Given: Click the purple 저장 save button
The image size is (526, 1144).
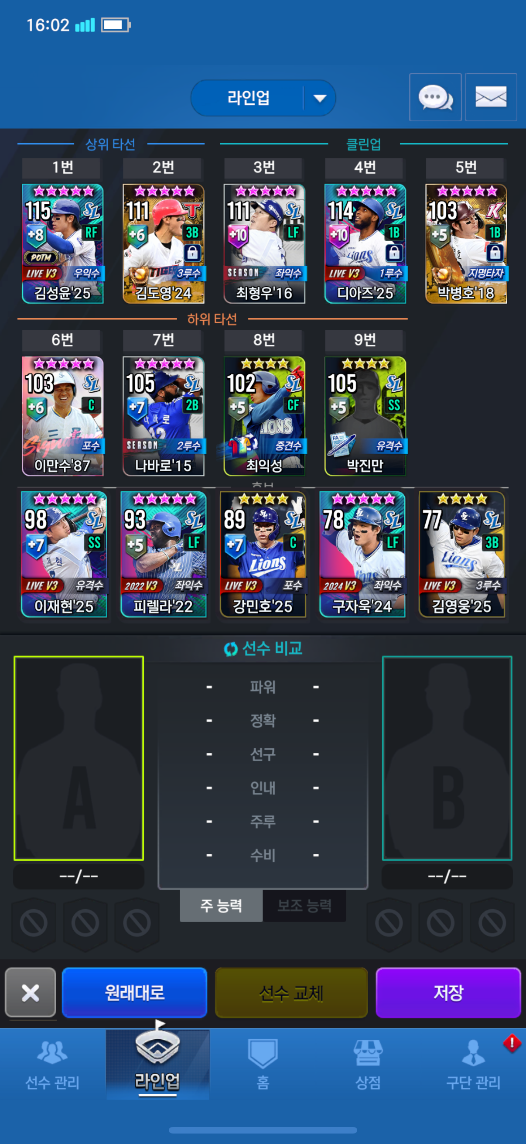Looking at the screenshot, I should [448, 993].
